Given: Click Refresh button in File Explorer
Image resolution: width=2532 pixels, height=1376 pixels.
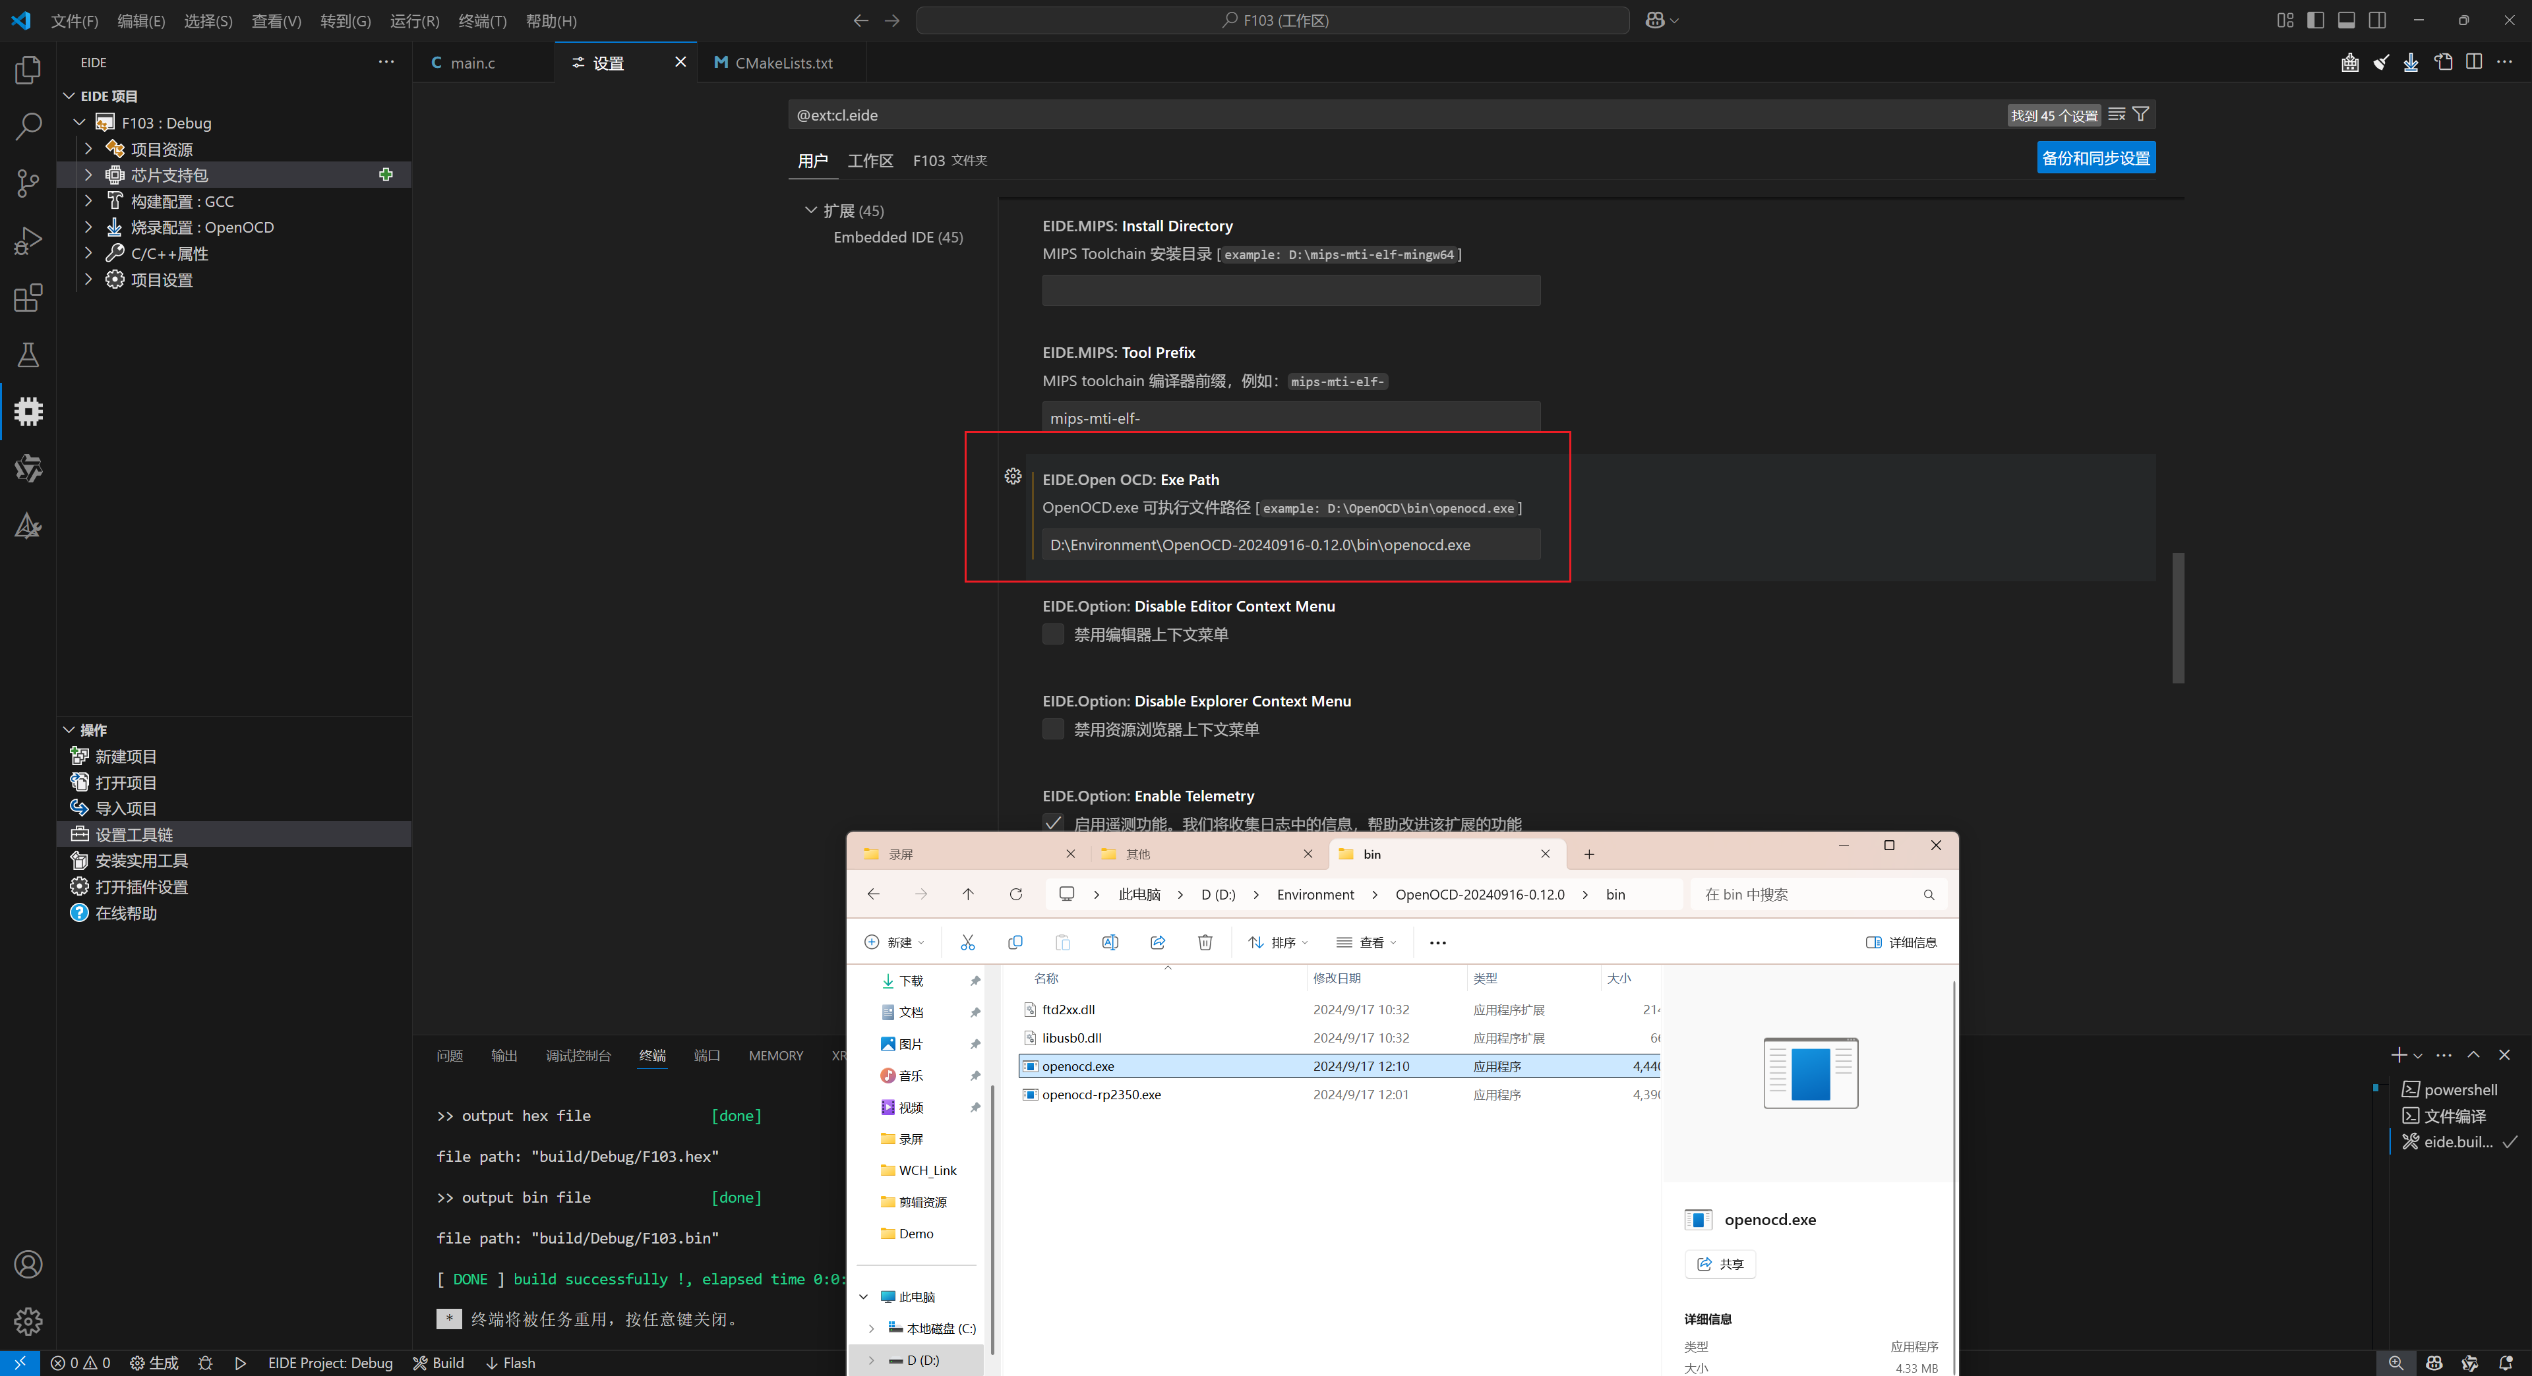Looking at the screenshot, I should [1016, 895].
